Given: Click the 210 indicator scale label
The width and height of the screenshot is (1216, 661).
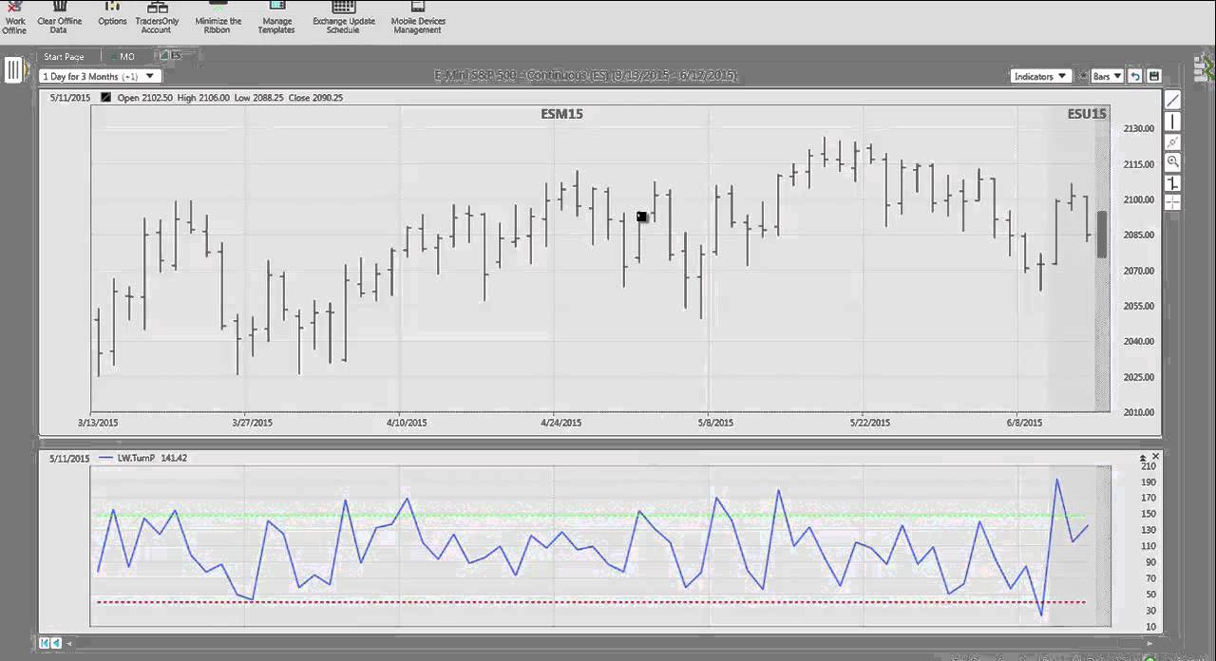Looking at the screenshot, I should coord(1148,466).
